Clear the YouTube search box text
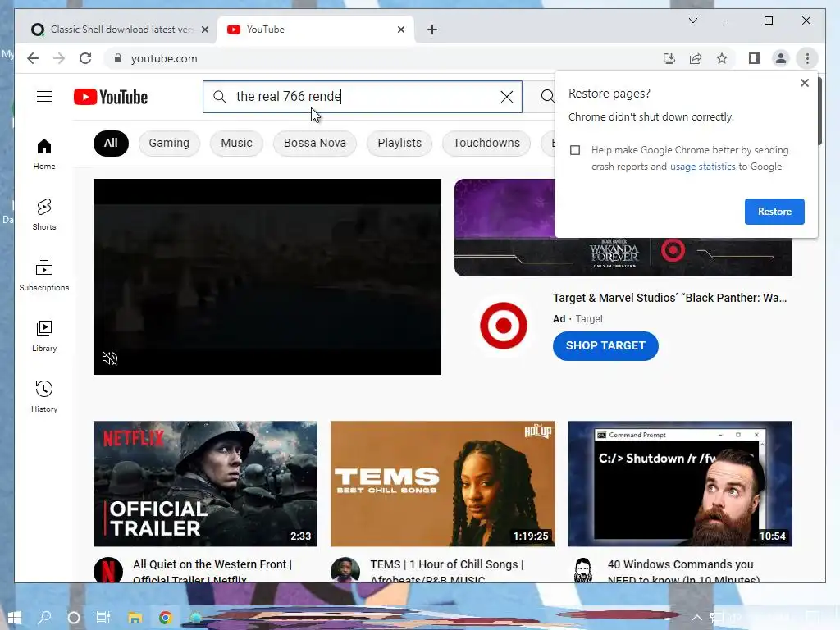Image resolution: width=840 pixels, height=630 pixels. [x=506, y=97]
